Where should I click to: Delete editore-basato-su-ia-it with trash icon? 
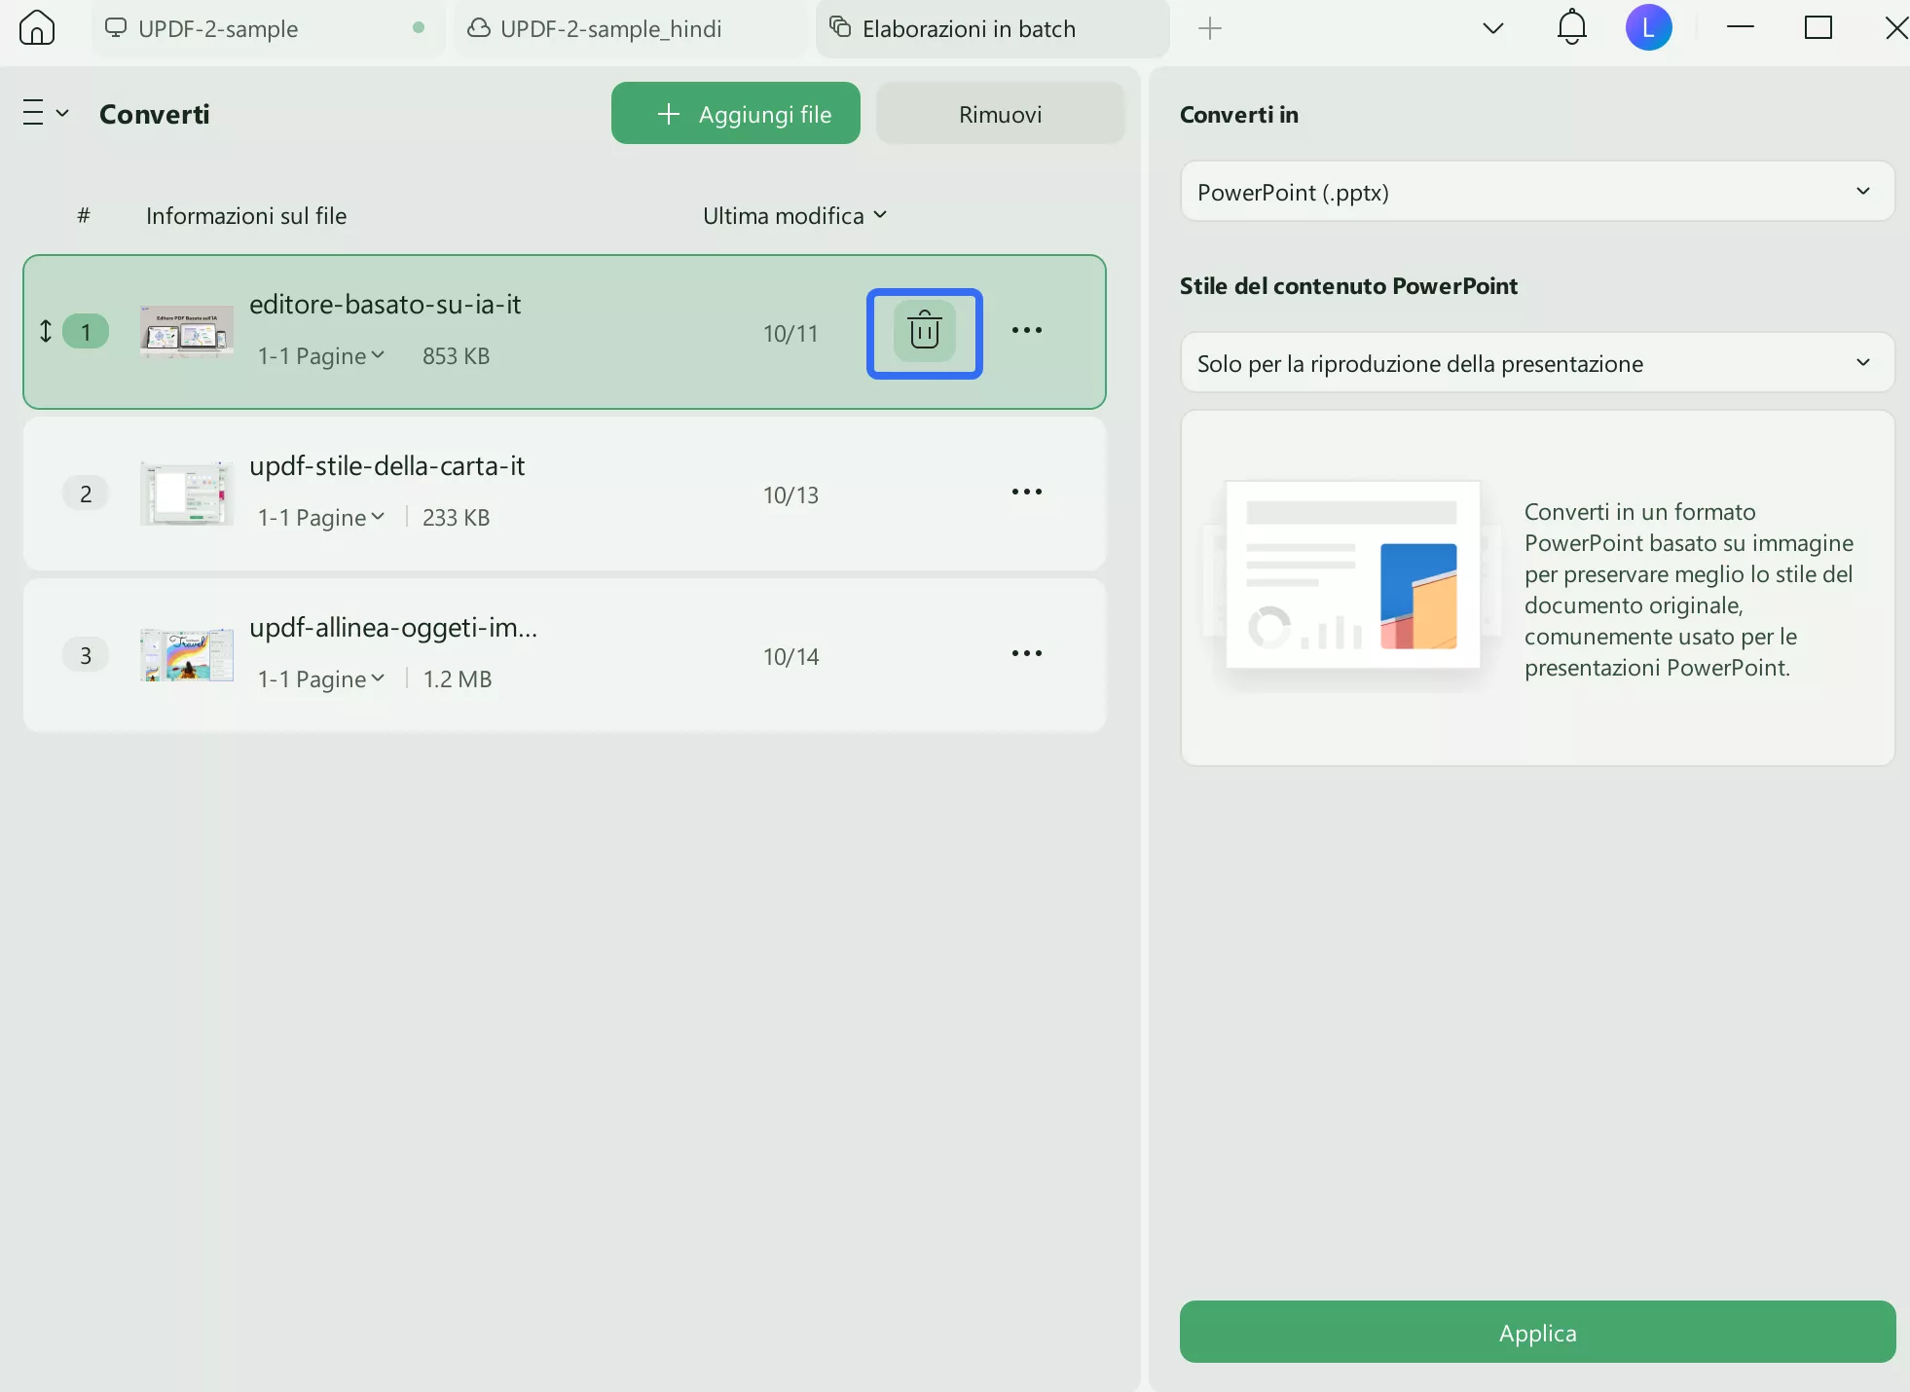coord(924,333)
